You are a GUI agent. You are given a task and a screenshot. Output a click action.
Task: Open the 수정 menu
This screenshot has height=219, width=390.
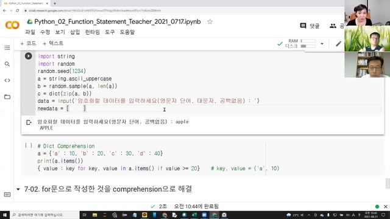coord(45,32)
